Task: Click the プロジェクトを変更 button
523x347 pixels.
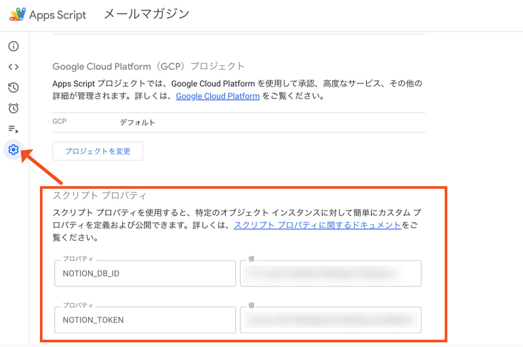Action: (97, 151)
